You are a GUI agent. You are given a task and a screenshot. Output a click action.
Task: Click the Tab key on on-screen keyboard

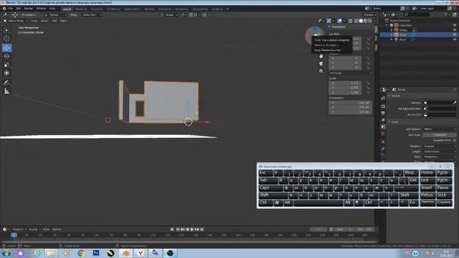[x=268, y=181]
